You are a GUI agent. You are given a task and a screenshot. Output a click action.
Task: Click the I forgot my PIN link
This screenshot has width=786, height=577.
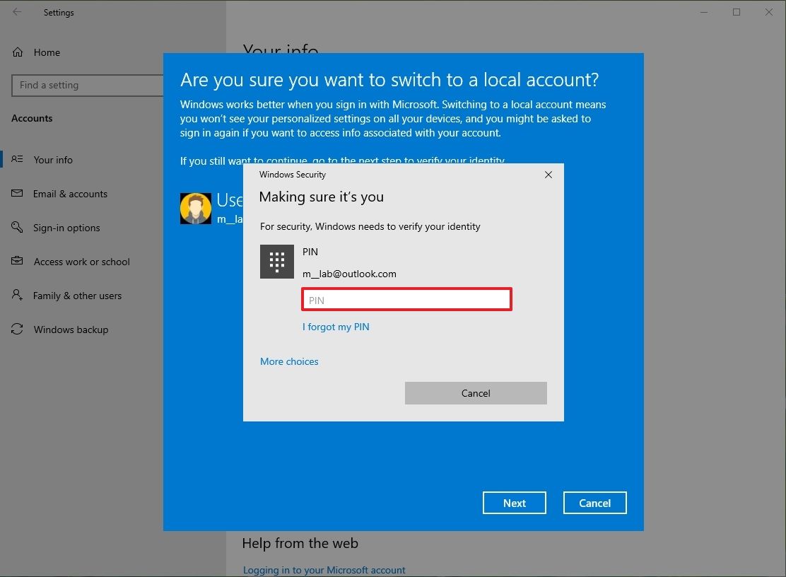point(336,326)
